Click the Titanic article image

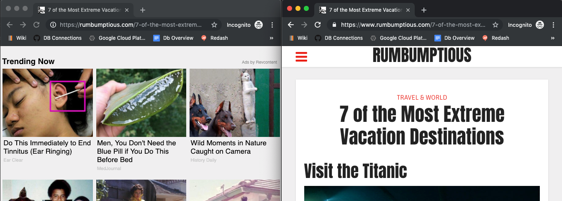(422, 193)
